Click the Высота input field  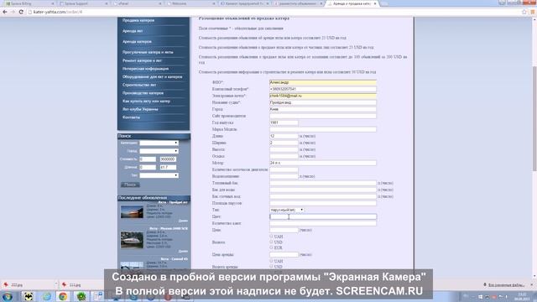284,149
